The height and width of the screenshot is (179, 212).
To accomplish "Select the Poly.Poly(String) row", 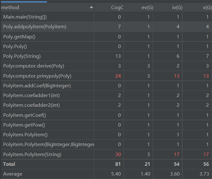I will click(22, 56).
